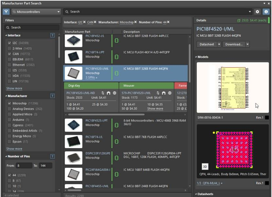Viewport: 272px width, 197px height.
Task: Click the Download button
Action: coord(234,44)
